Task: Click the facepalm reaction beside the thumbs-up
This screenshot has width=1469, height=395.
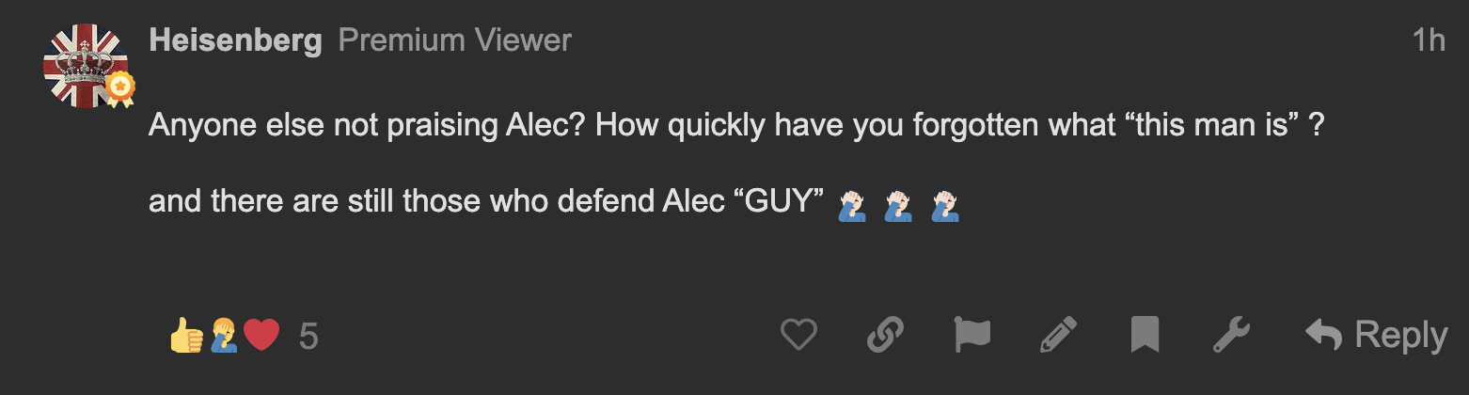Action: pos(224,335)
